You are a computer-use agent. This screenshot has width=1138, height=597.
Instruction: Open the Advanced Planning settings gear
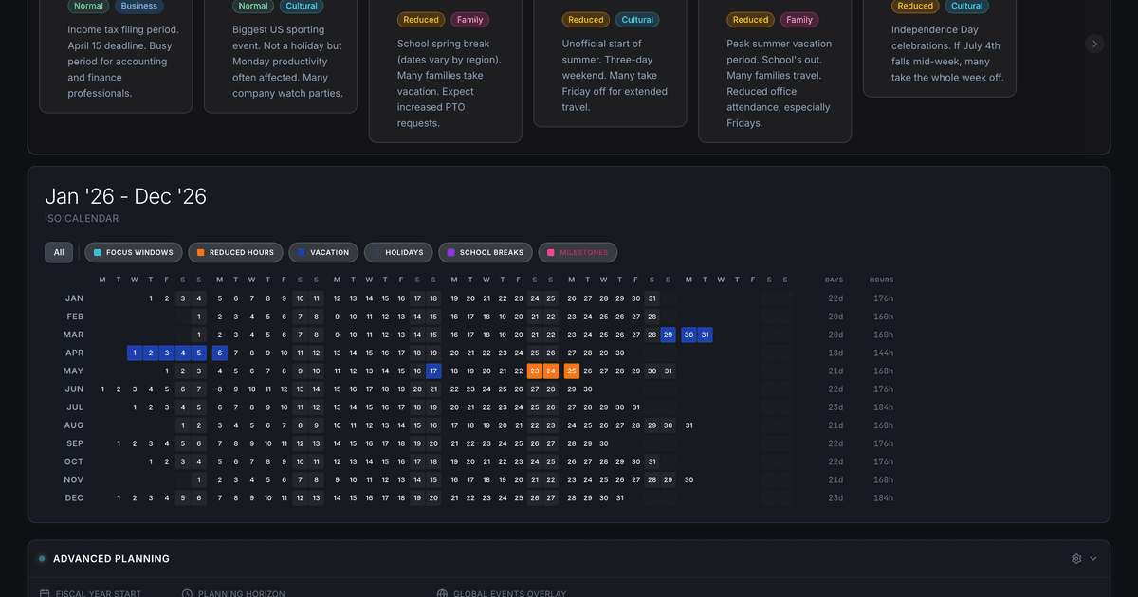tap(1075, 559)
